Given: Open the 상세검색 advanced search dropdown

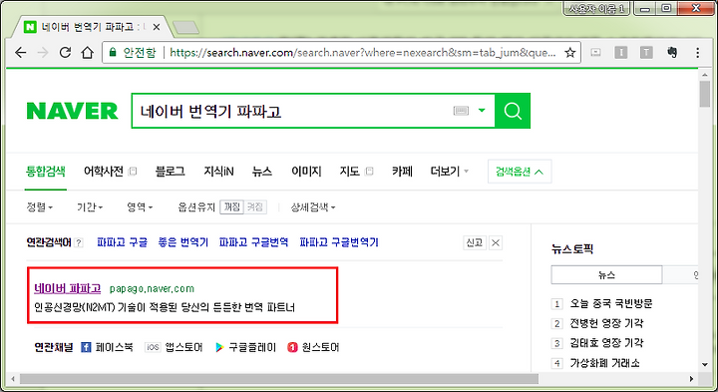Looking at the screenshot, I should 313,207.
